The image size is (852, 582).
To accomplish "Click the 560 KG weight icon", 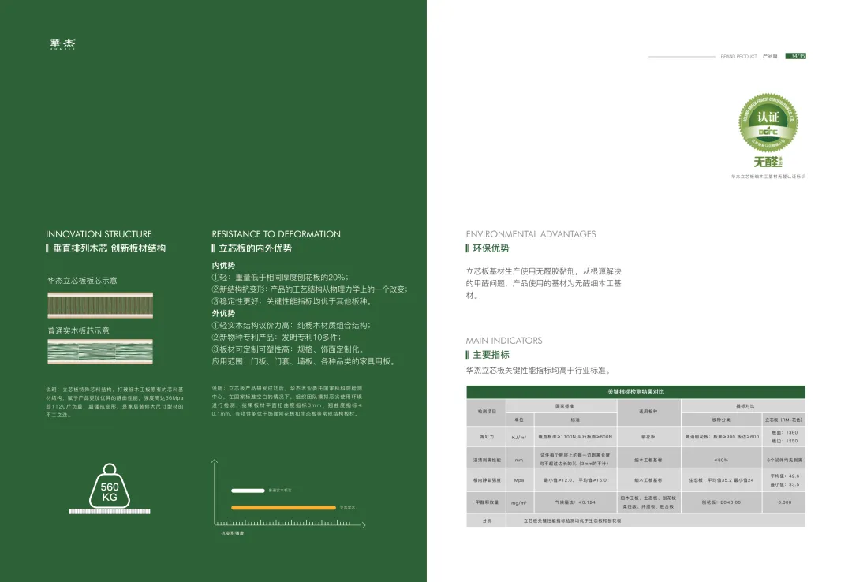I will (110, 487).
